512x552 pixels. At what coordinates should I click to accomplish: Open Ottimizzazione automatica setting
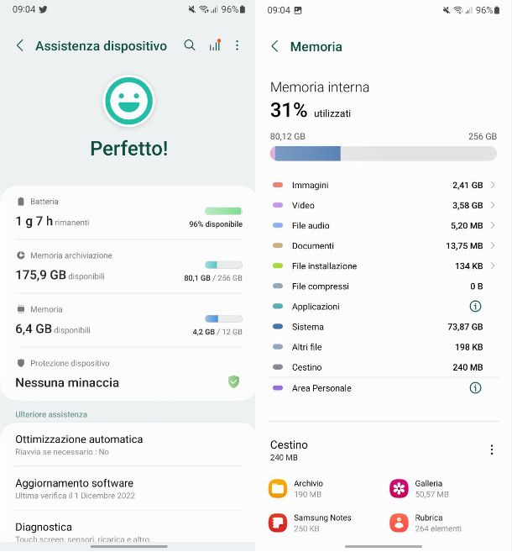pos(128,444)
